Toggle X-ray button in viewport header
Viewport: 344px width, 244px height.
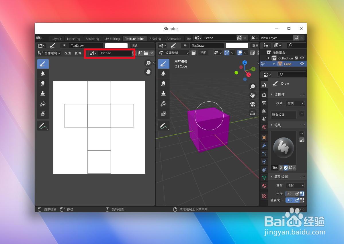coord(253,53)
